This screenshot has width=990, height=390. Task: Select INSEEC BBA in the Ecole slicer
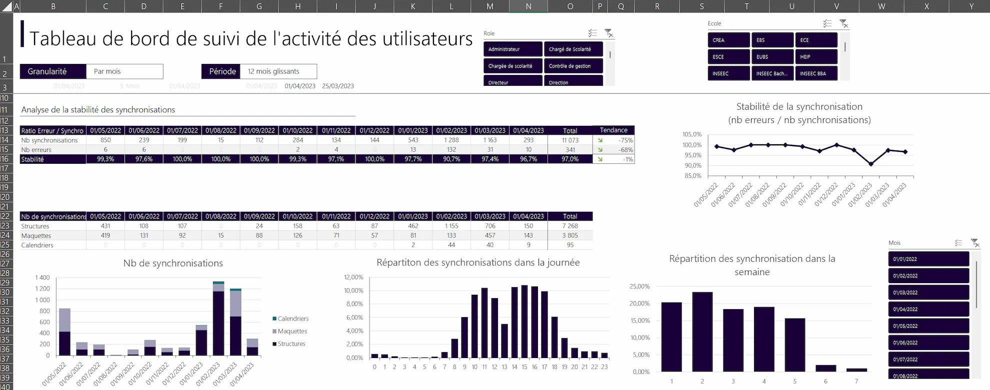816,73
